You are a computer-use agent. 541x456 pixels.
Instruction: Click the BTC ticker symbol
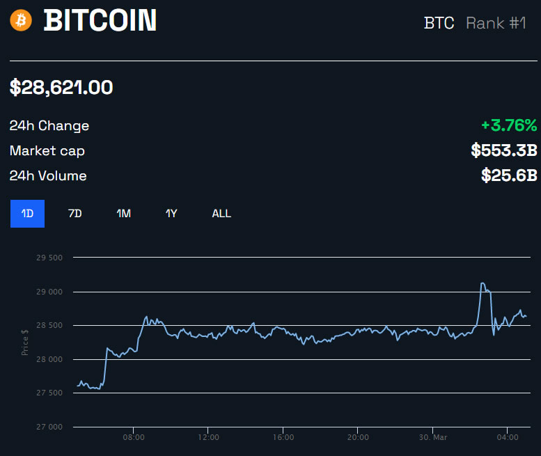click(439, 23)
